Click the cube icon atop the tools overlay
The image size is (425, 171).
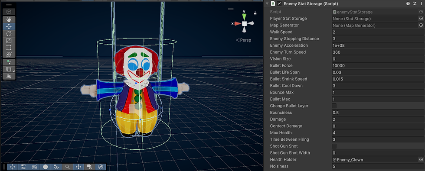[9, 12]
